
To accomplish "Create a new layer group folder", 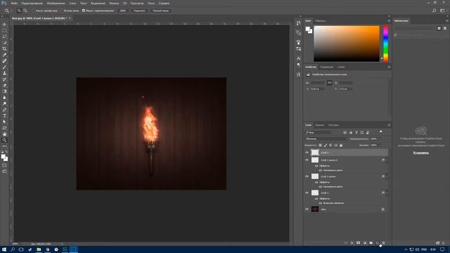I will [371, 243].
